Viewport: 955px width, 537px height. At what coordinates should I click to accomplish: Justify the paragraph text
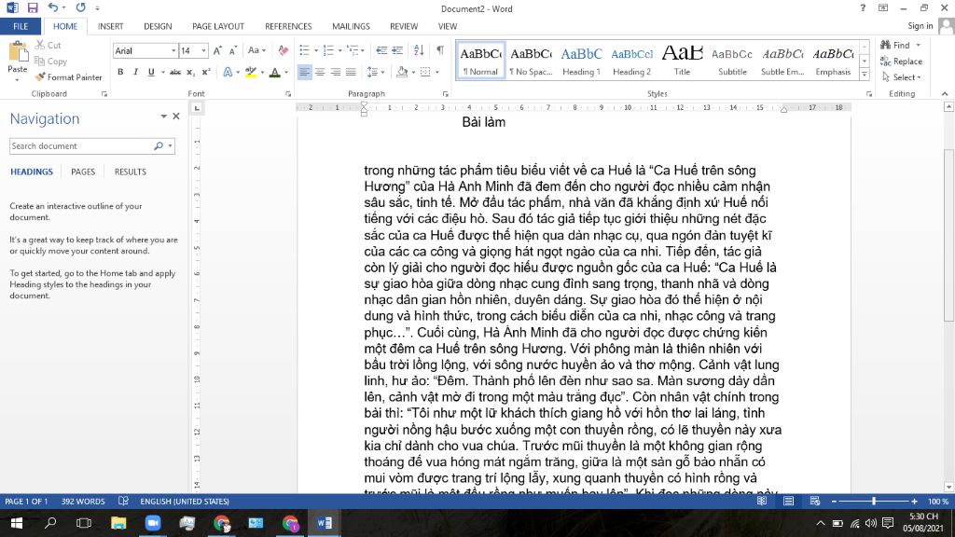point(351,72)
